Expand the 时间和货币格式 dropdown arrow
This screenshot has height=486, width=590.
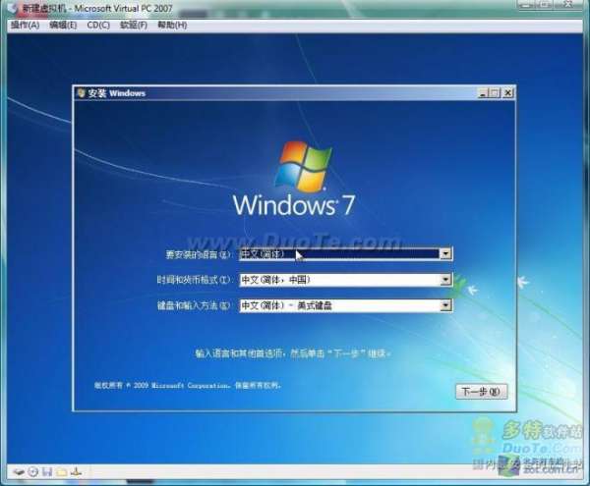pos(445,280)
